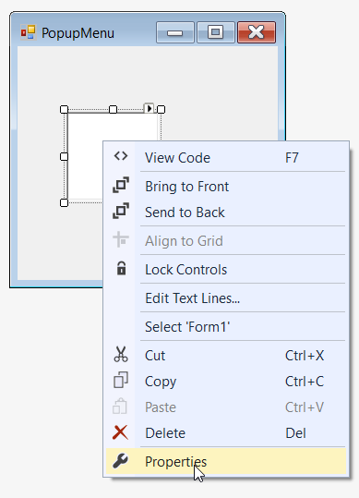Click the PopupMenu form title icon
The height and width of the screenshot is (498, 359).
click(29, 32)
